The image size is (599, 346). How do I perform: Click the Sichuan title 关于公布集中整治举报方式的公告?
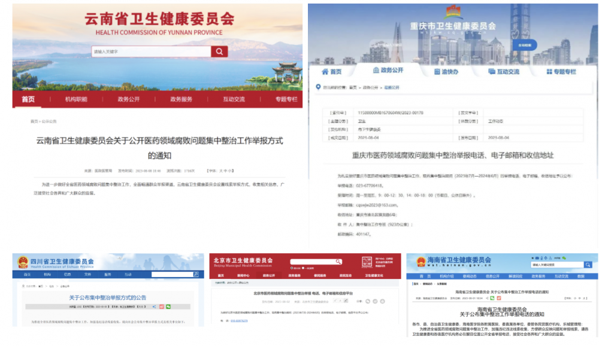(108, 298)
